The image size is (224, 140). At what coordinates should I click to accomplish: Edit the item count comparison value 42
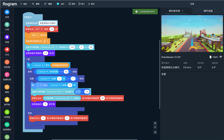66,71
